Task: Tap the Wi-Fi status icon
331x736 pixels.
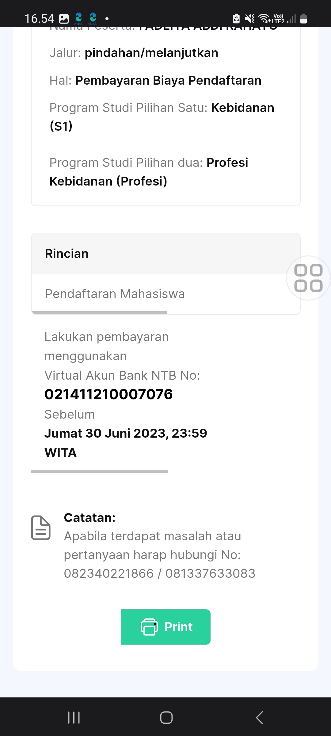Action: pos(264,19)
